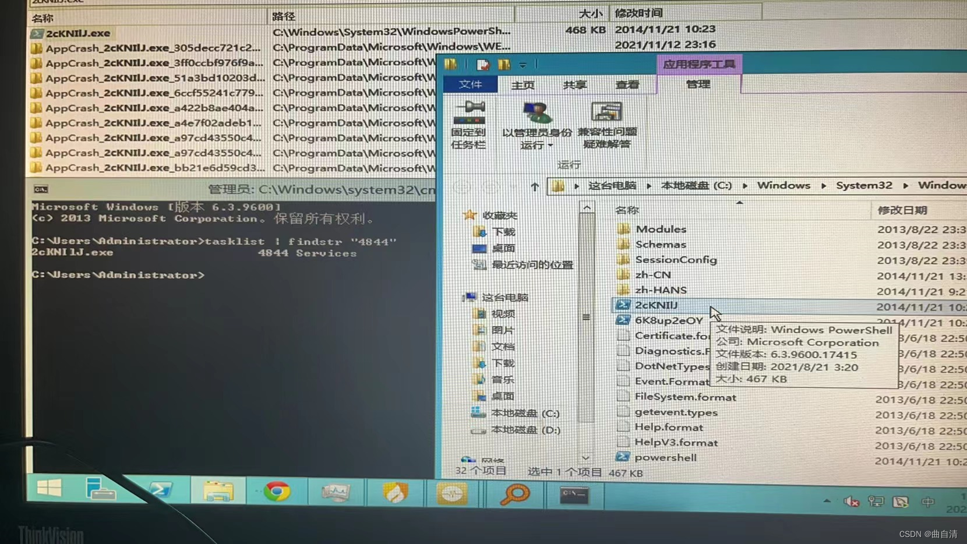Viewport: 967px width, 544px height.
Task: Select Local Disk (C:) in navigation pane
Action: coord(516,413)
